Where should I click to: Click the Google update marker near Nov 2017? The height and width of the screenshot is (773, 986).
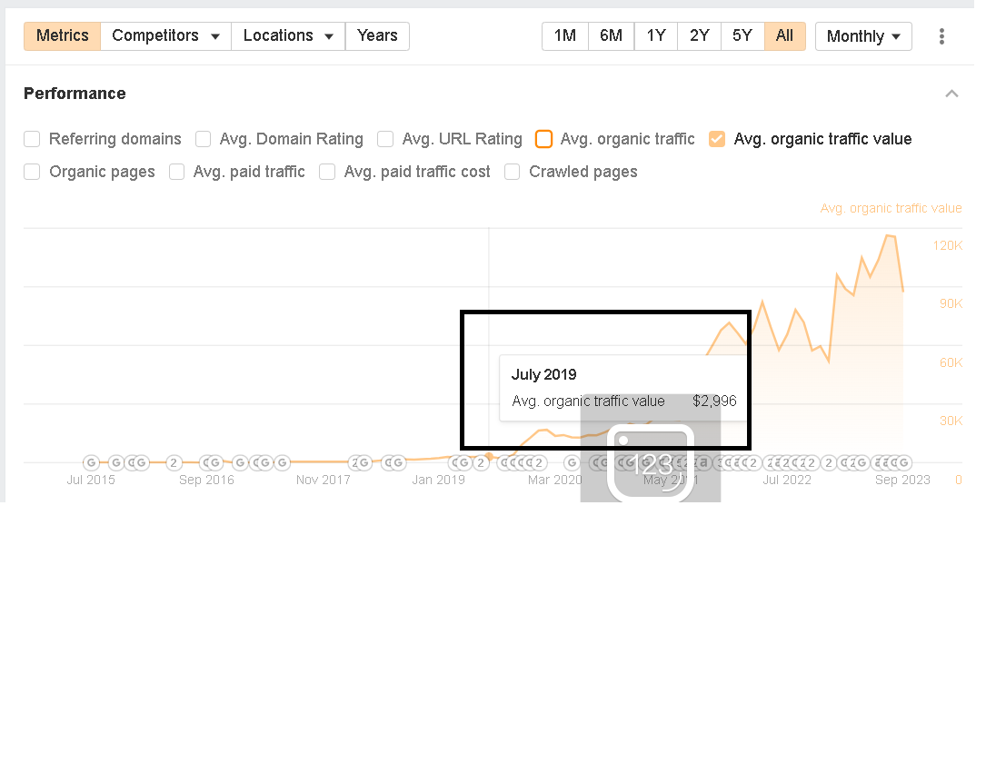362,463
